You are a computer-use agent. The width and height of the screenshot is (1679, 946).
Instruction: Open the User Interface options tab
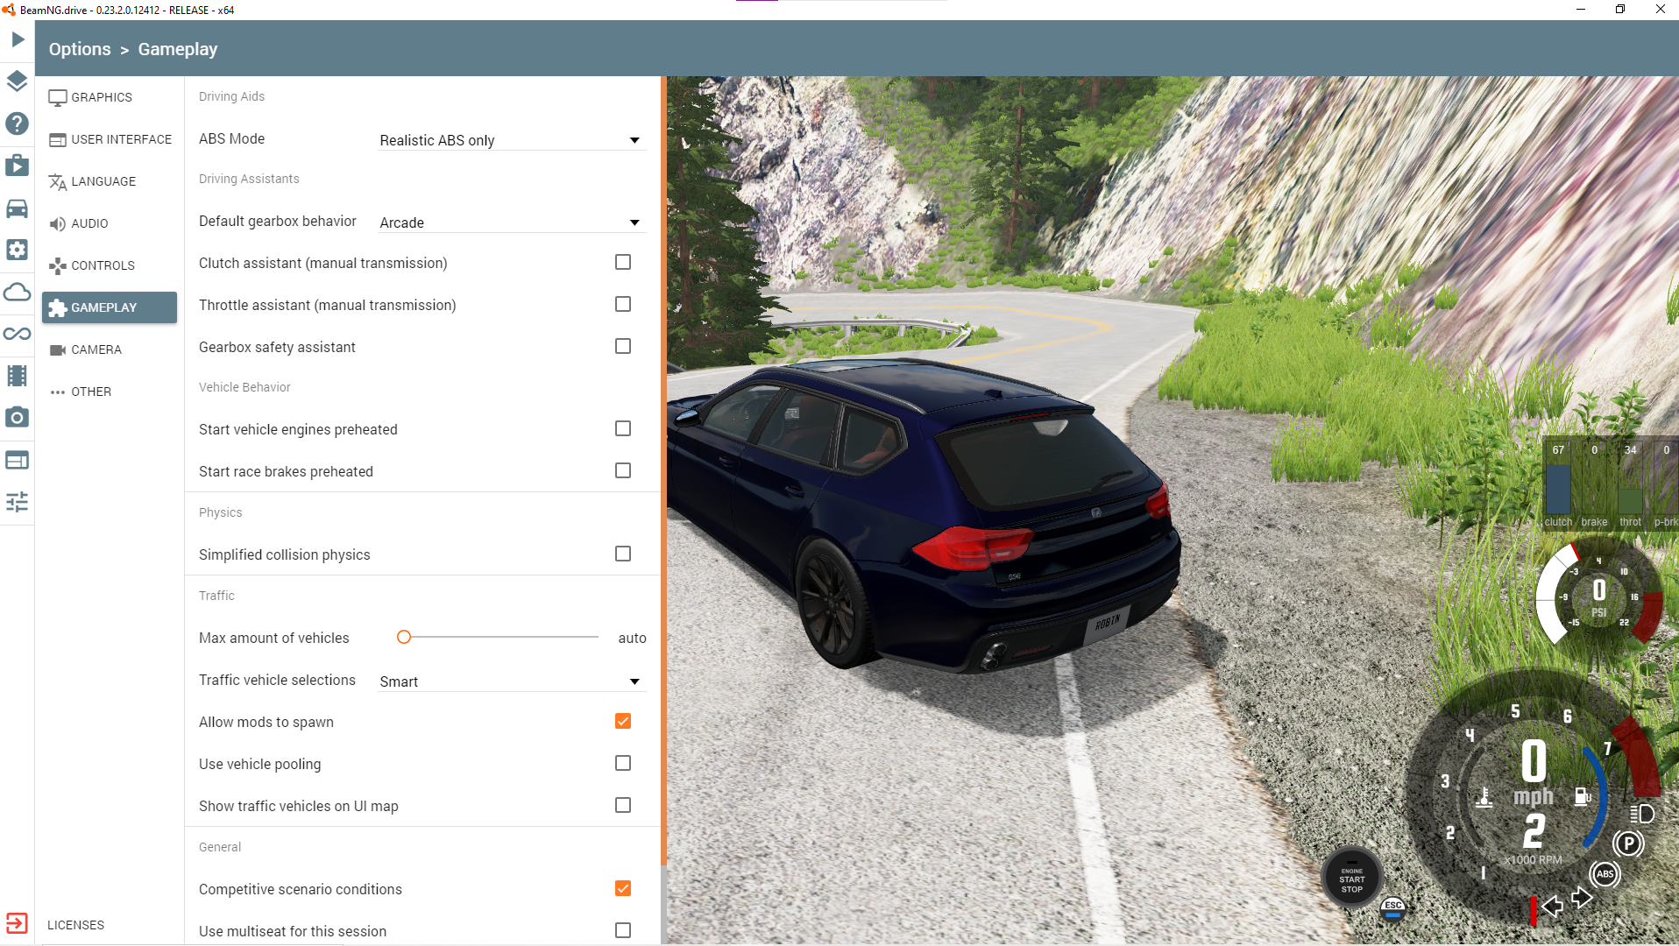pos(110,139)
